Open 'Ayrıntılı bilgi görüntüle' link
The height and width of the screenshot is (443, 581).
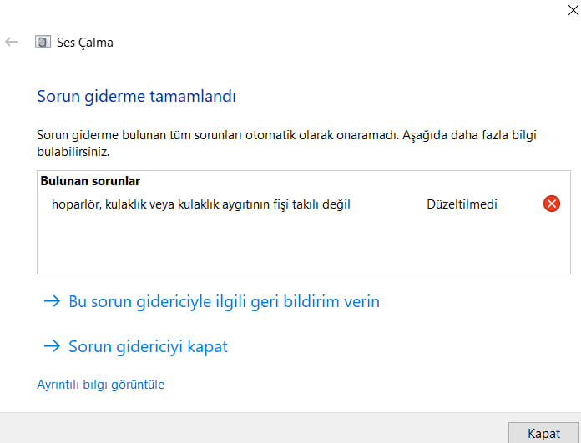coord(101,385)
